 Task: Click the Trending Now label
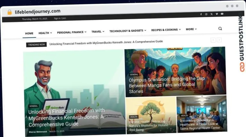click(x=37, y=45)
